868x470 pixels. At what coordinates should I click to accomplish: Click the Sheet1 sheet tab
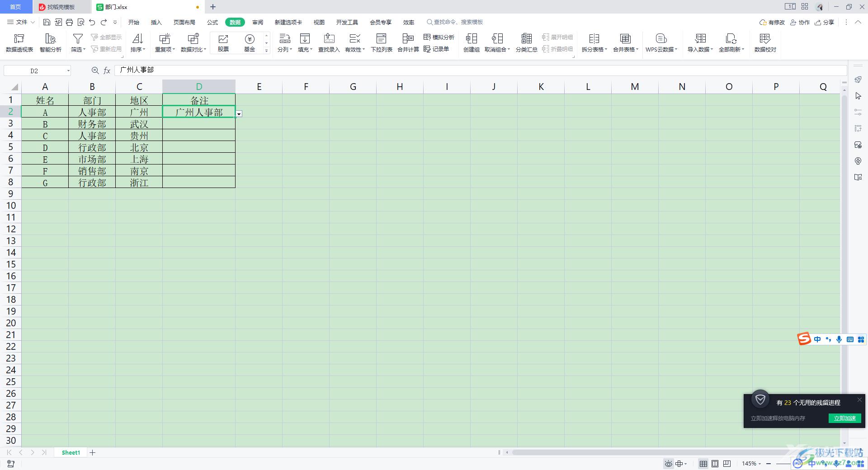pos(71,452)
